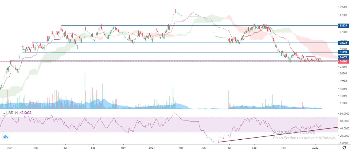Click the chart settings gear icon
The height and width of the screenshot is (150, 351).
(344, 147)
